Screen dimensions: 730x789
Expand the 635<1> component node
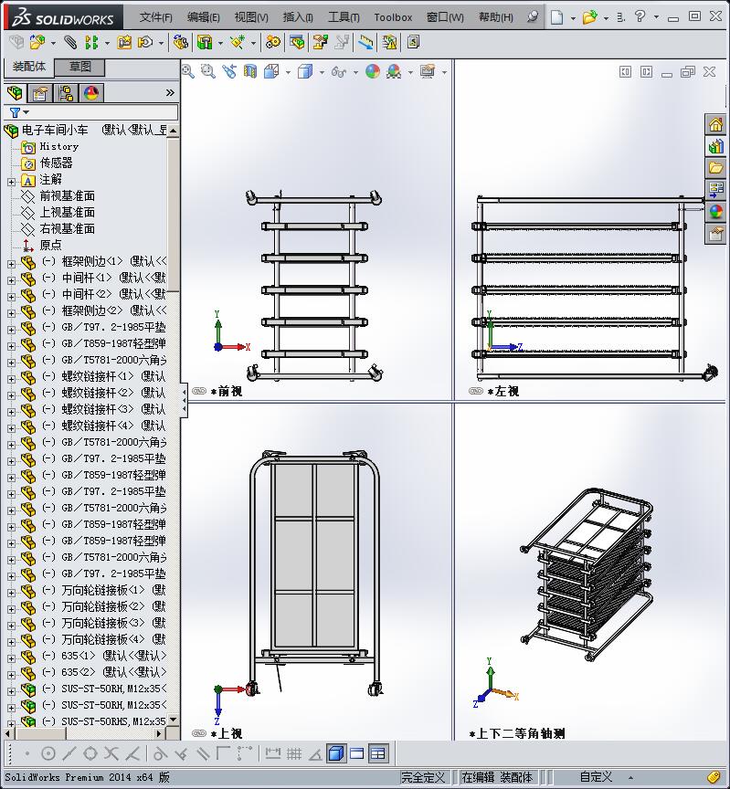[11, 658]
